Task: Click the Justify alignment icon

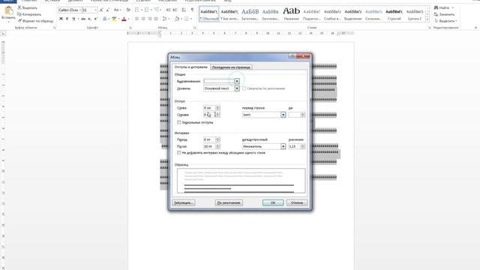Action: 156,19
